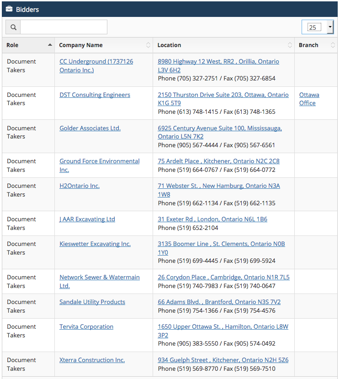Click phone (613) 748-1415 text
Screen dimensions: 340x379
coord(188,112)
